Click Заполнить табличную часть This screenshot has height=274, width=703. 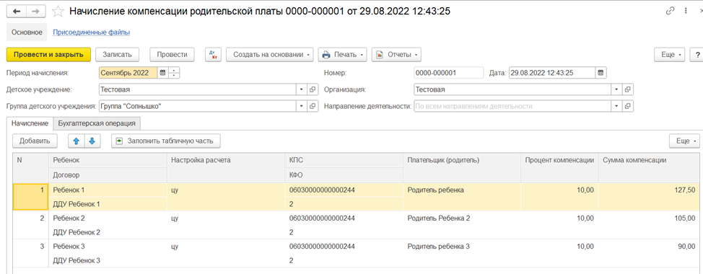click(x=166, y=141)
